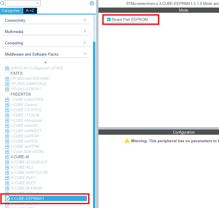The width and height of the screenshot is (219, 208).
Task: Select X-CUBE-BLE2 pack name
Action: [x=23, y=183]
